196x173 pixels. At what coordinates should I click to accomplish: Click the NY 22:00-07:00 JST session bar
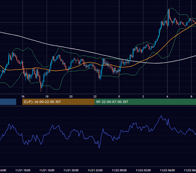[145, 102]
